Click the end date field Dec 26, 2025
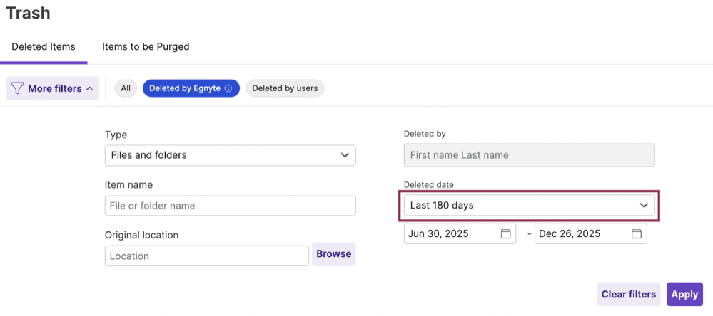713x316 pixels. 582,234
